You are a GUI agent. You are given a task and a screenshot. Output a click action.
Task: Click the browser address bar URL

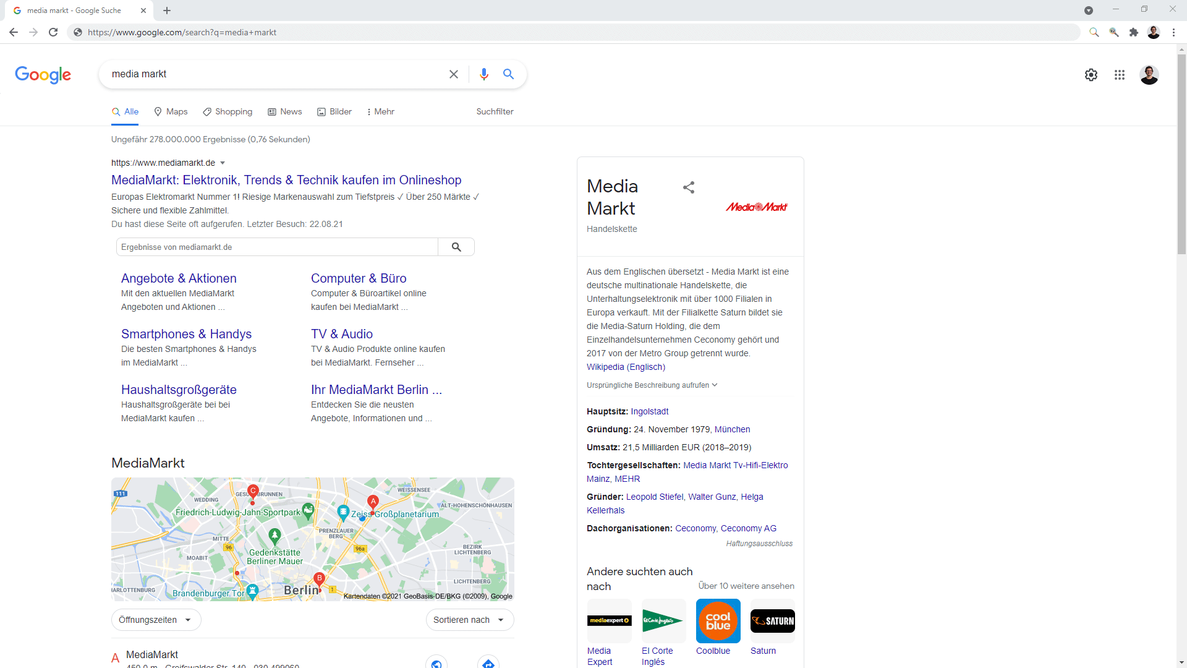(x=182, y=32)
